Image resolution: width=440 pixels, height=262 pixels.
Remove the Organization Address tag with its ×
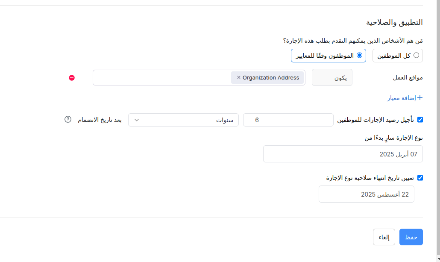(238, 78)
